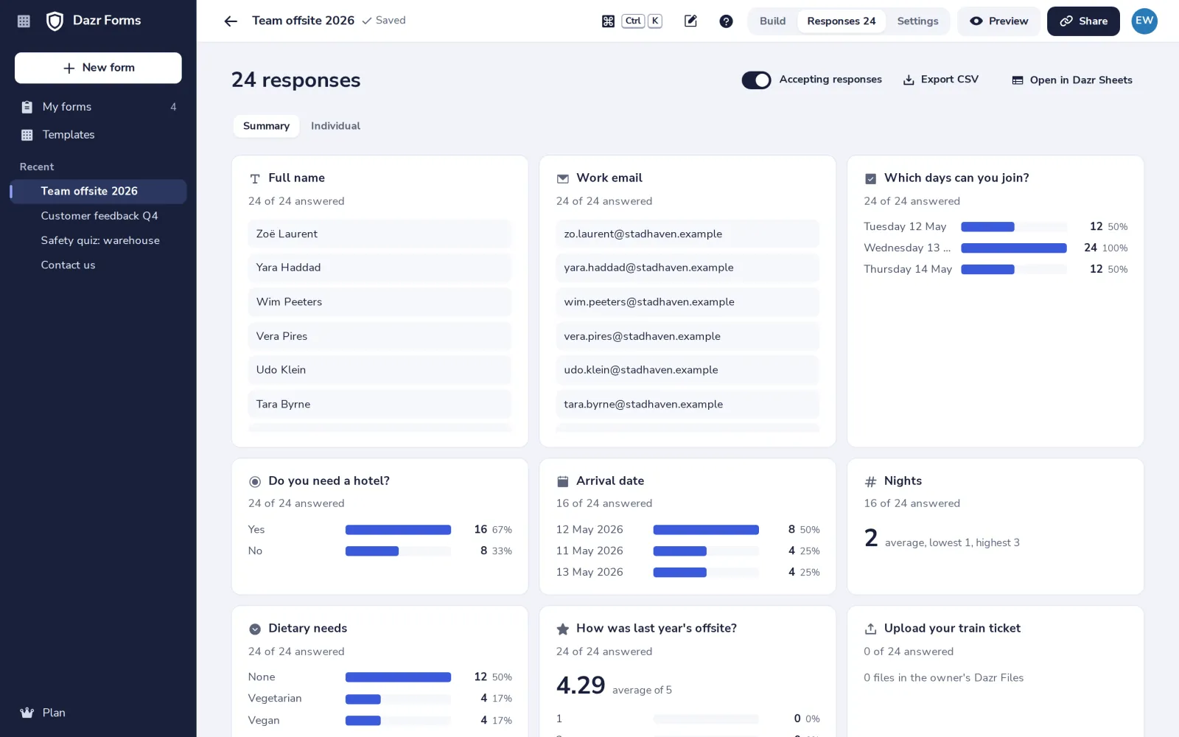Preview the form
The image size is (1179, 737).
click(998, 21)
